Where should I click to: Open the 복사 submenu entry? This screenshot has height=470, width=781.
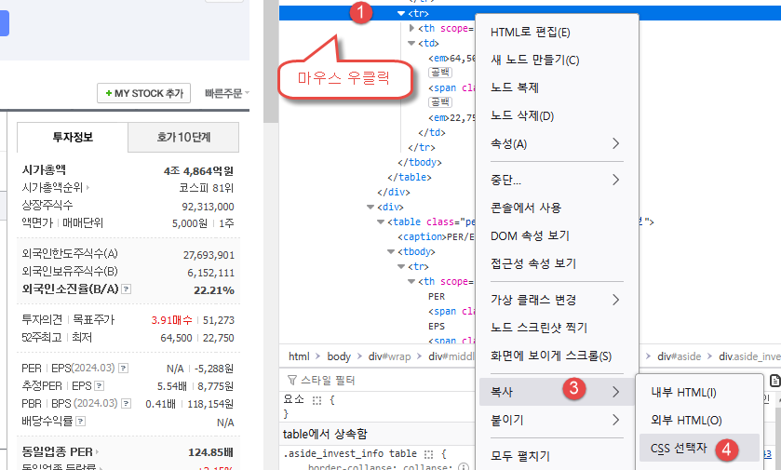[557, 392]
